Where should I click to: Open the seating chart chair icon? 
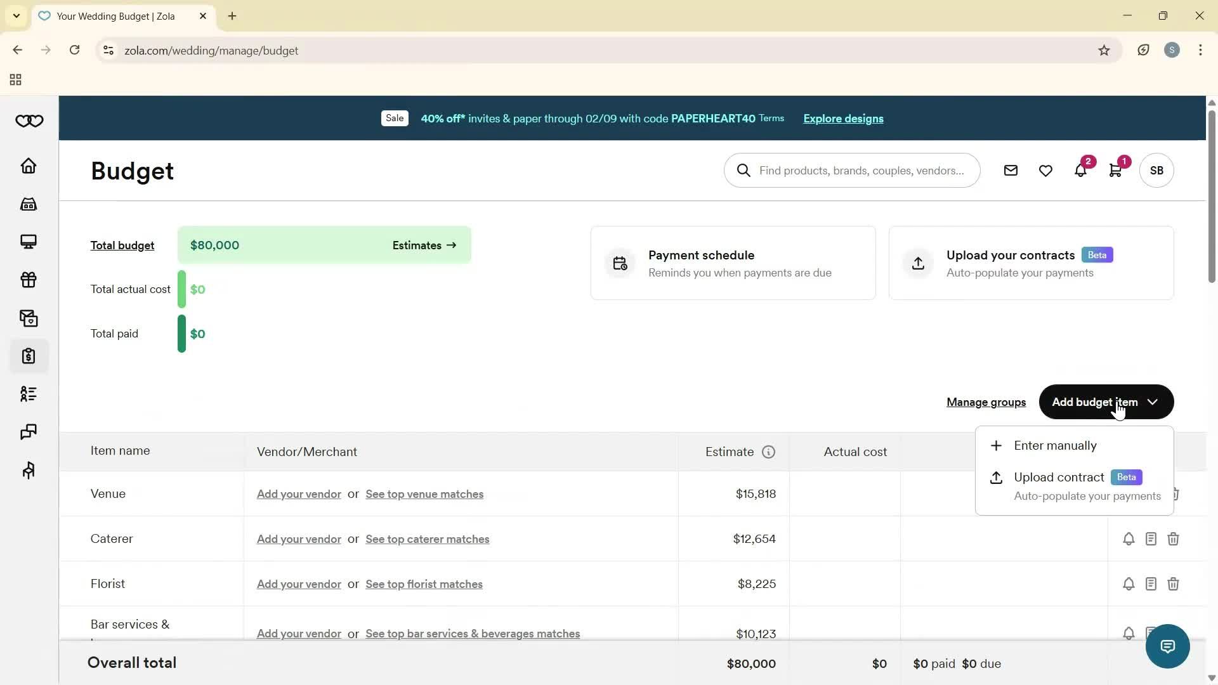pyautogui.click(x=29, y=471)
